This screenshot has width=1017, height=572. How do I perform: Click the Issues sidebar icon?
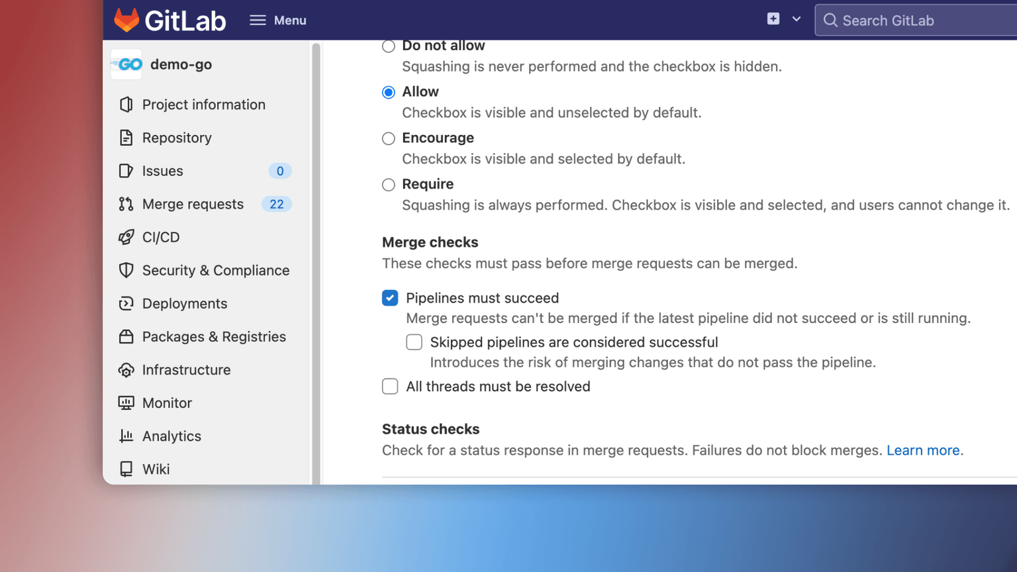(126, 171)
